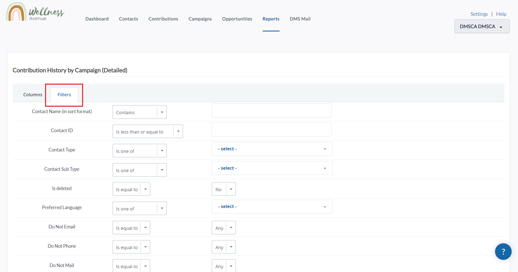Open the Do Not Phone value dropdown
518x272 pixels.
pos(224,247)
